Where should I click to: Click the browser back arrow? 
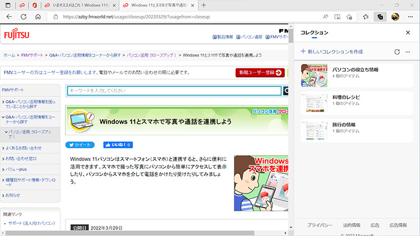tap(9, 17)
